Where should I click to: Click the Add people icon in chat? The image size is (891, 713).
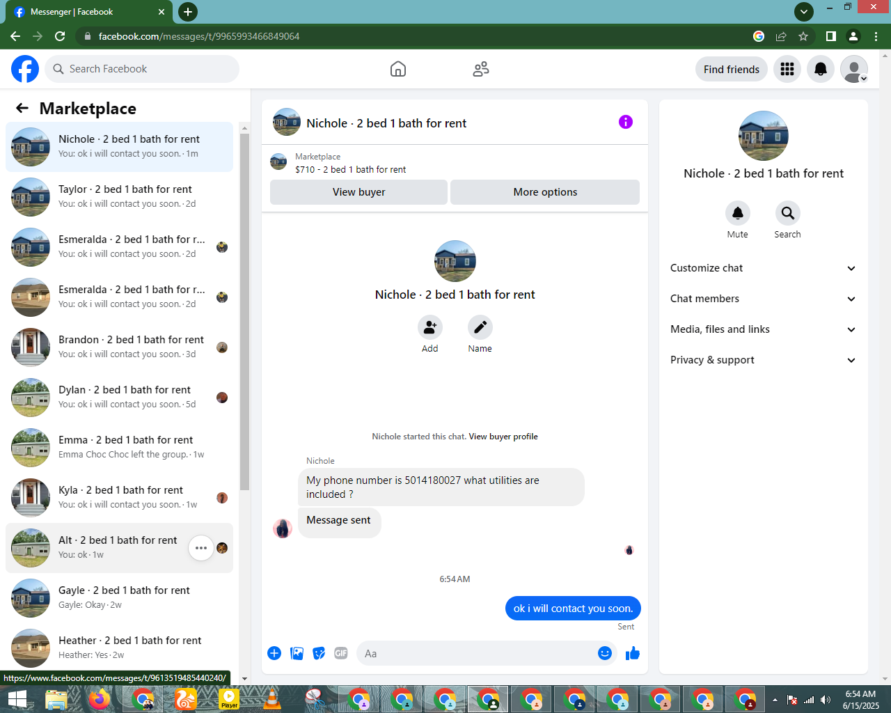tap(430, 327)
